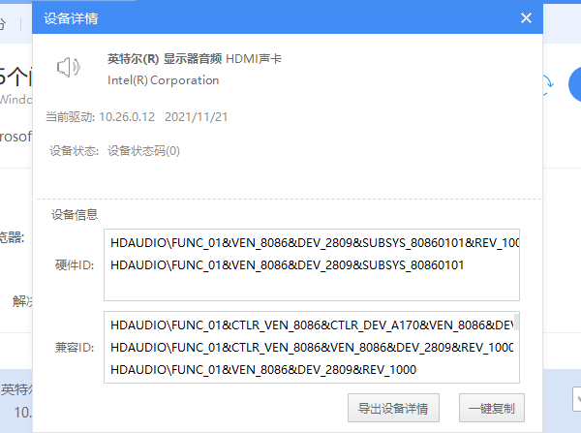Click device name 英特尔(R) 显示器音频 HDMI声卡
The height and width of the screenshot is (433, 581).
[195, 59]
